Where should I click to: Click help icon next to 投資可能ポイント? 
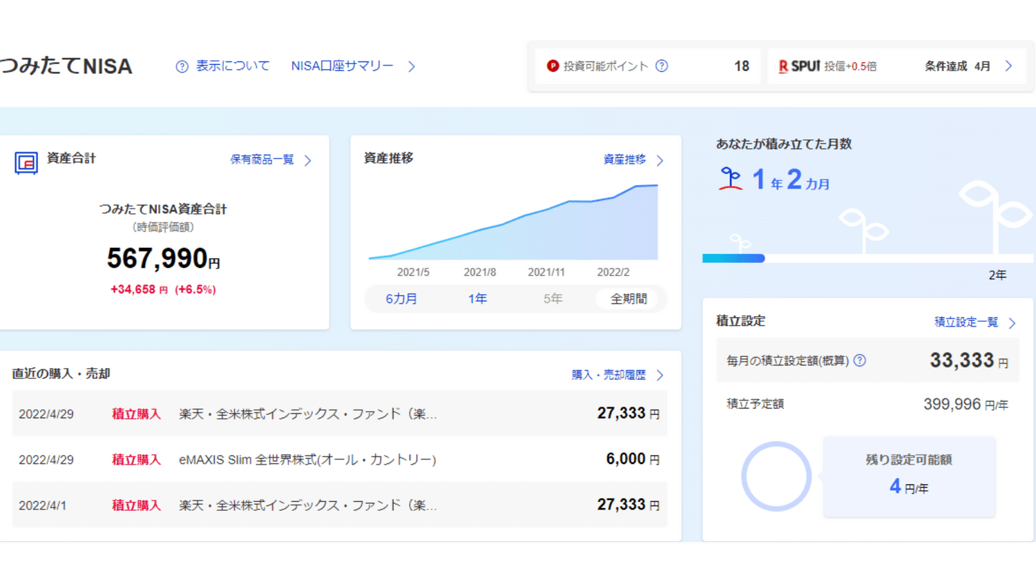click(662, 66)
